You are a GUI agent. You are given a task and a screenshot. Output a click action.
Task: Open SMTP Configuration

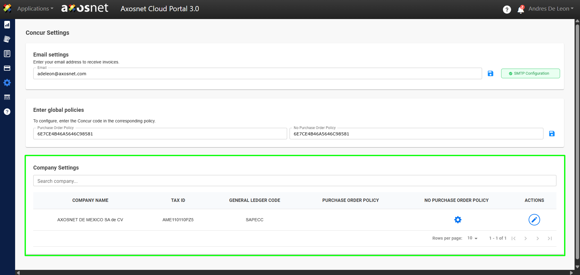pyautogui.click(x=530, y=73)
